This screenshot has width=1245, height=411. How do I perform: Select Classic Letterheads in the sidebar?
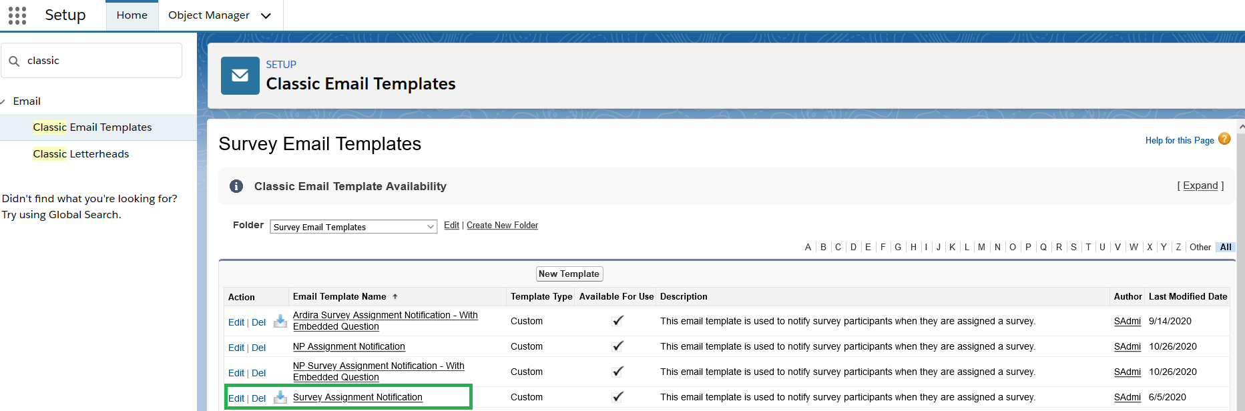[x=81, y=154]
